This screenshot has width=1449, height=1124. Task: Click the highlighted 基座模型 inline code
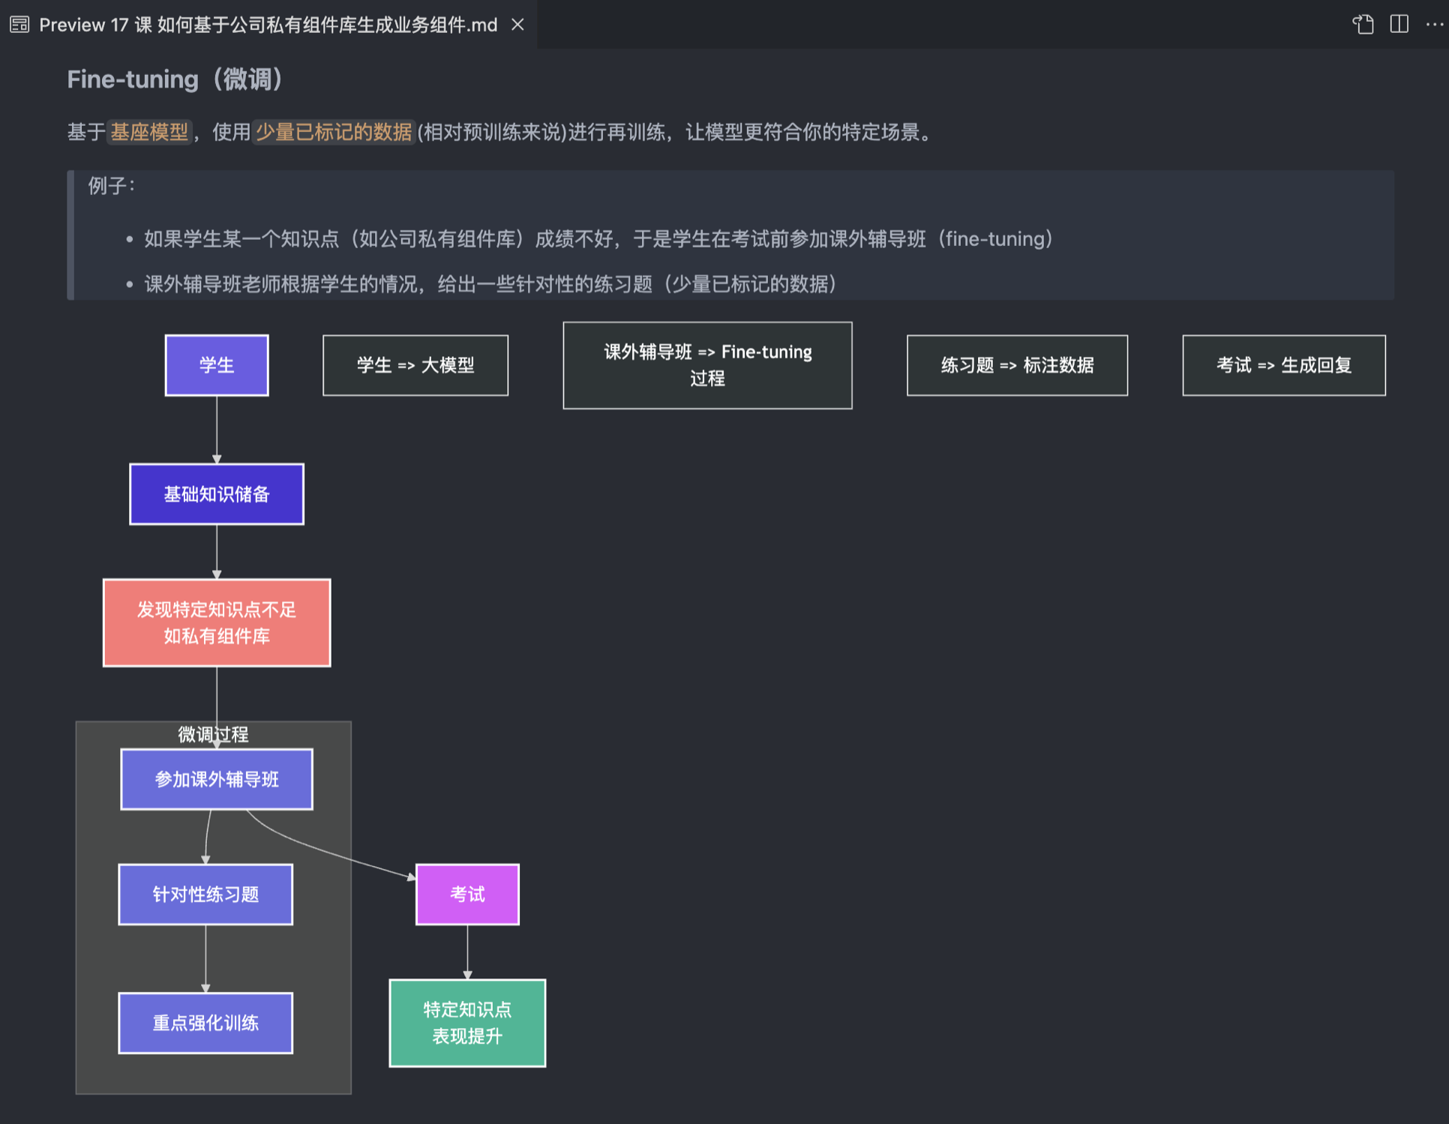[149, 132]
